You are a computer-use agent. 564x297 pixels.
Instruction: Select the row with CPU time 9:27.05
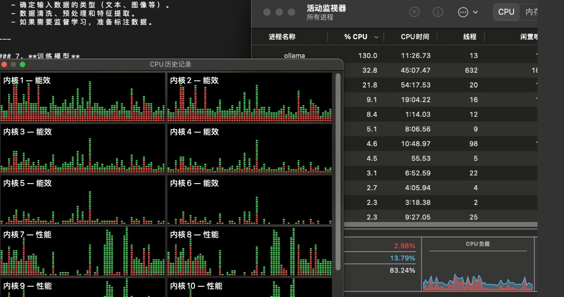coord(441,217)
